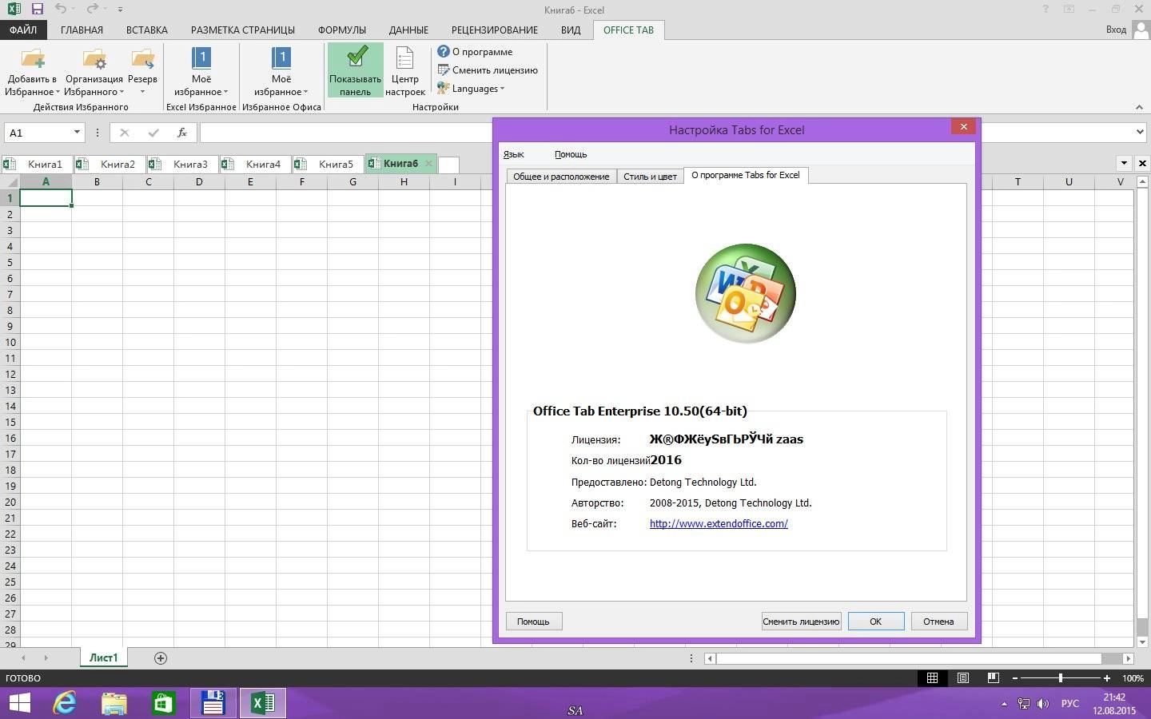Click the Сменить лицензию dialog button
The height and width of the screenshot is (719, 1151).
click(801, 622)
